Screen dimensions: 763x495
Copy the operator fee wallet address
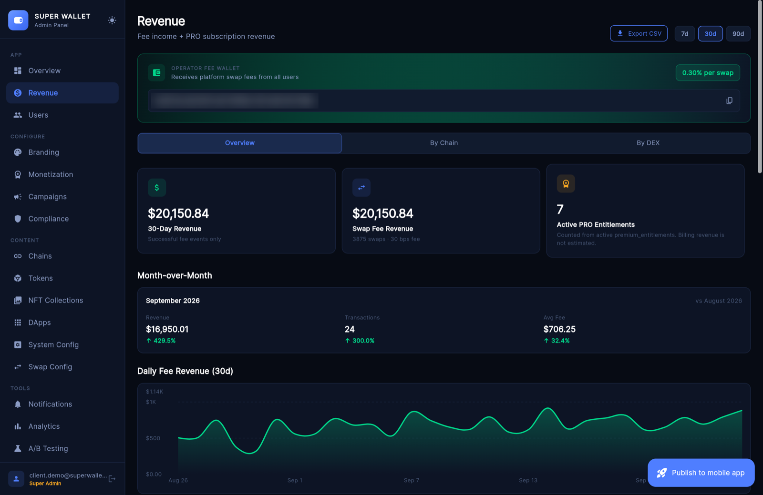(x=729, y=101)
